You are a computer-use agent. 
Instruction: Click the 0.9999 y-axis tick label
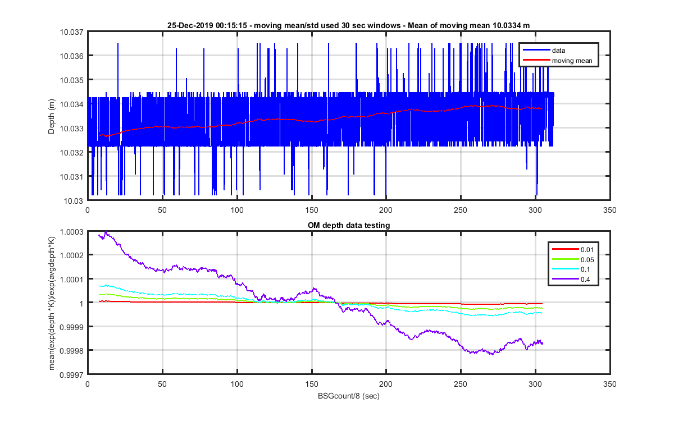click(x=71, y=327)
